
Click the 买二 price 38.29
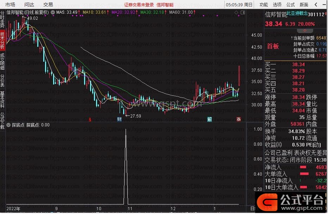[298, 71]
